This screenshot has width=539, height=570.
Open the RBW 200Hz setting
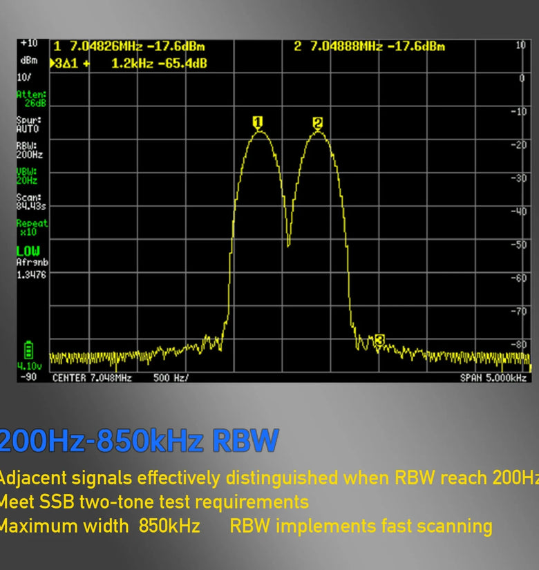pos(29,151)
